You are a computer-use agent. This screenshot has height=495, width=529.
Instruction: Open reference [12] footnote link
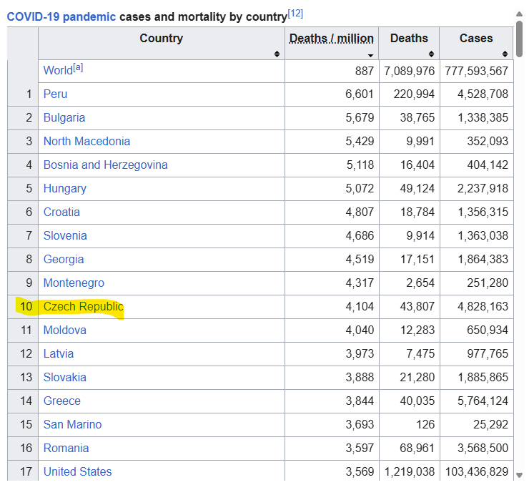[295, 14]
